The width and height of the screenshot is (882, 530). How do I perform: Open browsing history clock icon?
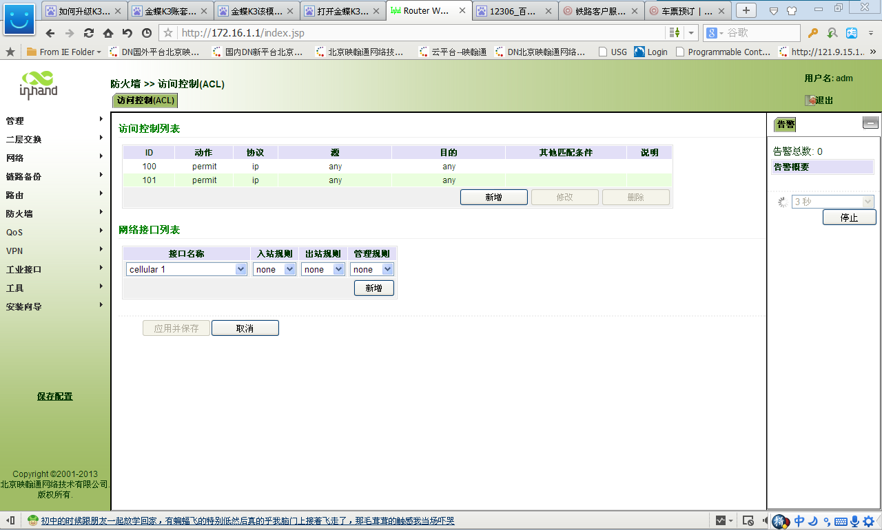[147, 33]
